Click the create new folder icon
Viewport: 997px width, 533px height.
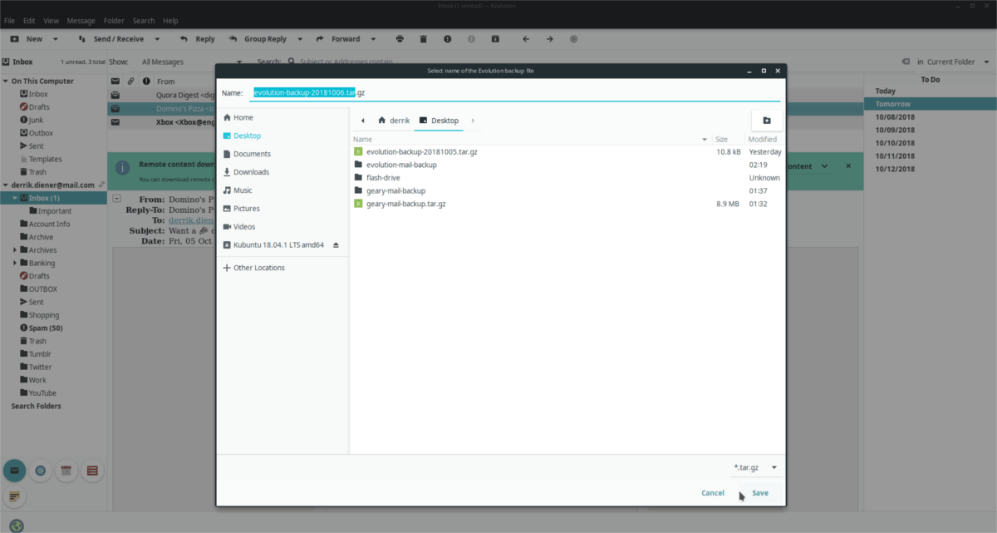(x=766, y=121)
